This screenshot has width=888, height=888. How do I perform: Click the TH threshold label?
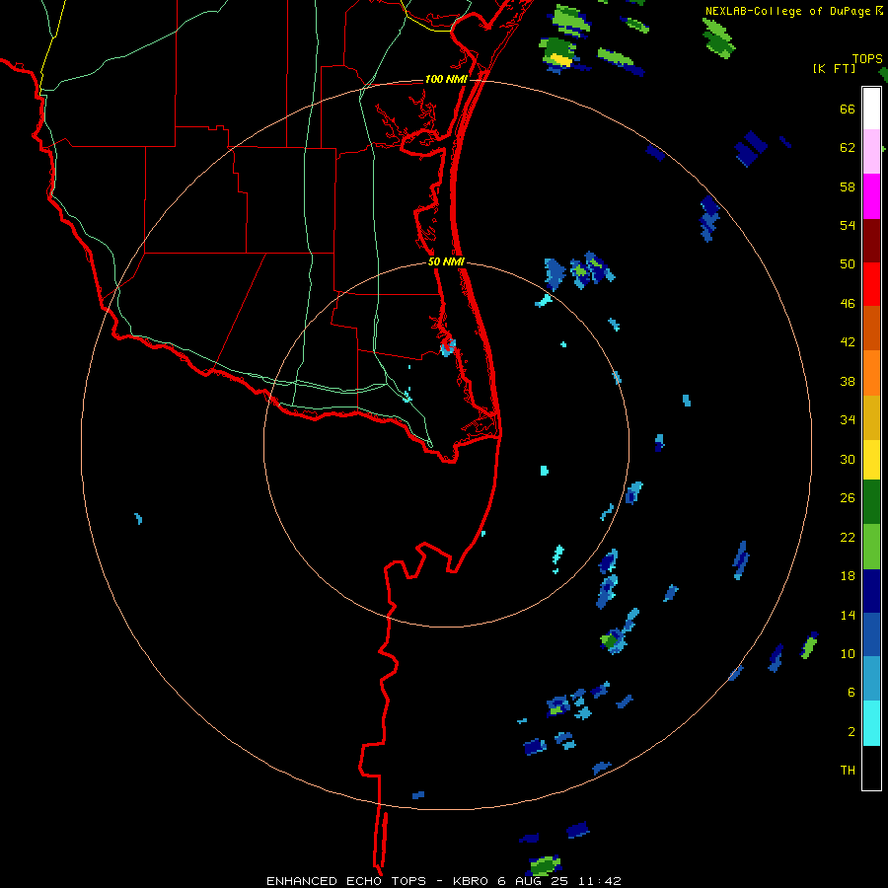[x=848, y=771]
